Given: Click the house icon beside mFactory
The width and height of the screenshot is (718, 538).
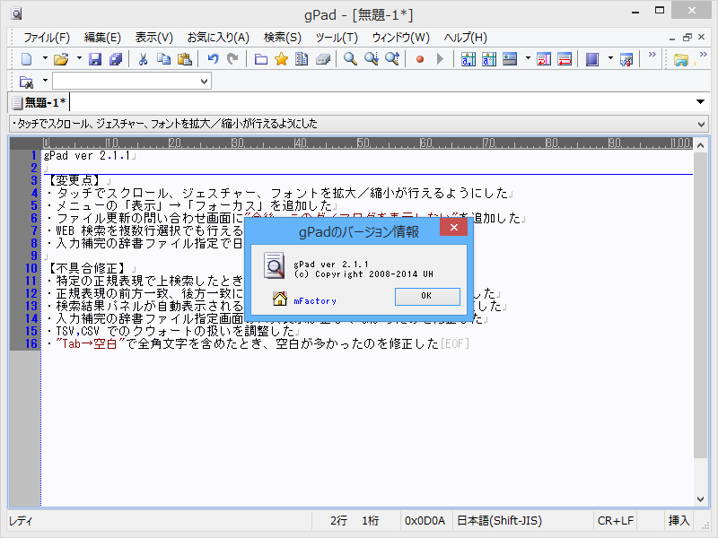Looking at the screenshot, I should pyautogui.click(x=280, y=299).
